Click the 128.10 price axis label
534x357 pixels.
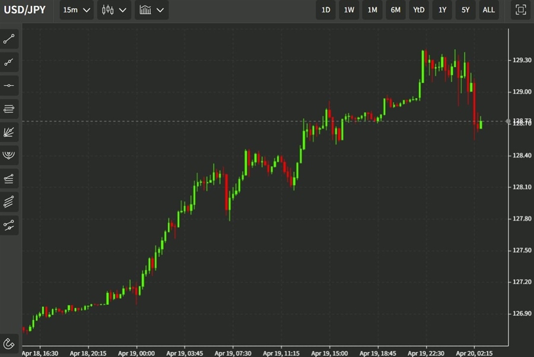click(522, 187)
